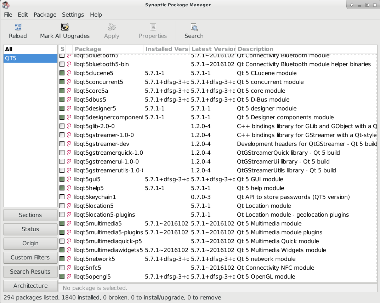Click Debian swirl icon for libqt5multimediawidgets5
Viewport: 380px width, 303px height.
tap(69, 250)
